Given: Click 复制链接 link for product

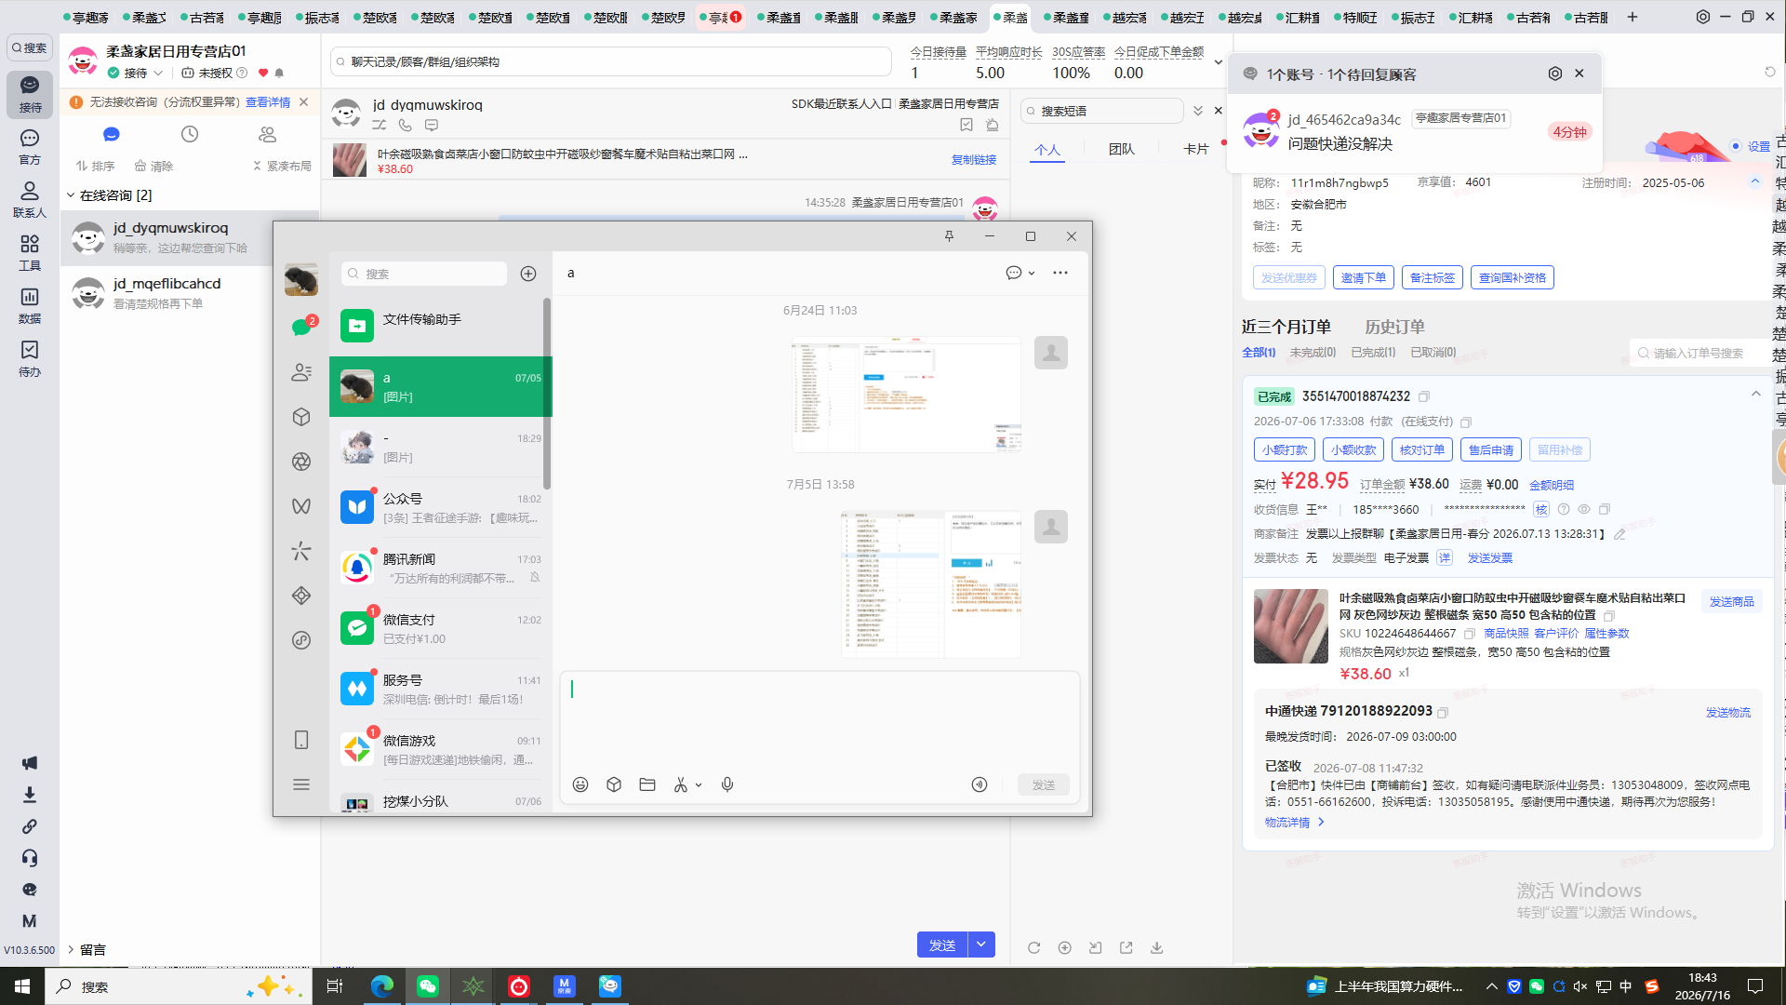Looking at the screenshot, I should [973, 160].
